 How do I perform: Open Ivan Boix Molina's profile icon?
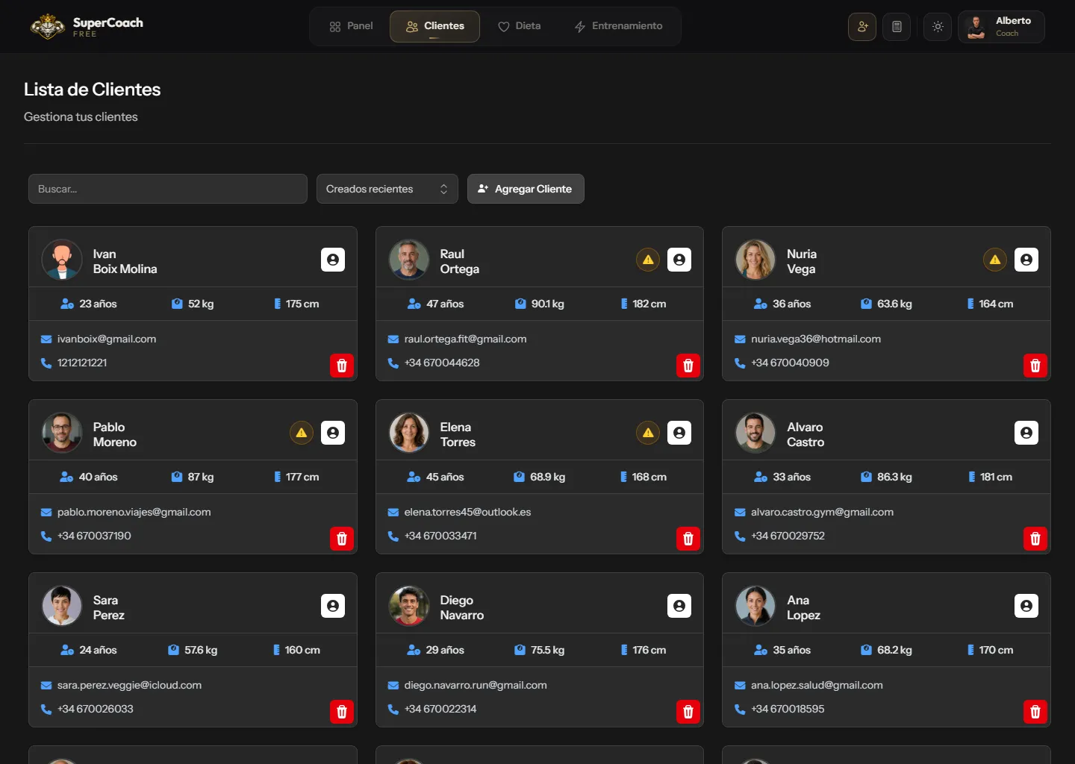333,260
